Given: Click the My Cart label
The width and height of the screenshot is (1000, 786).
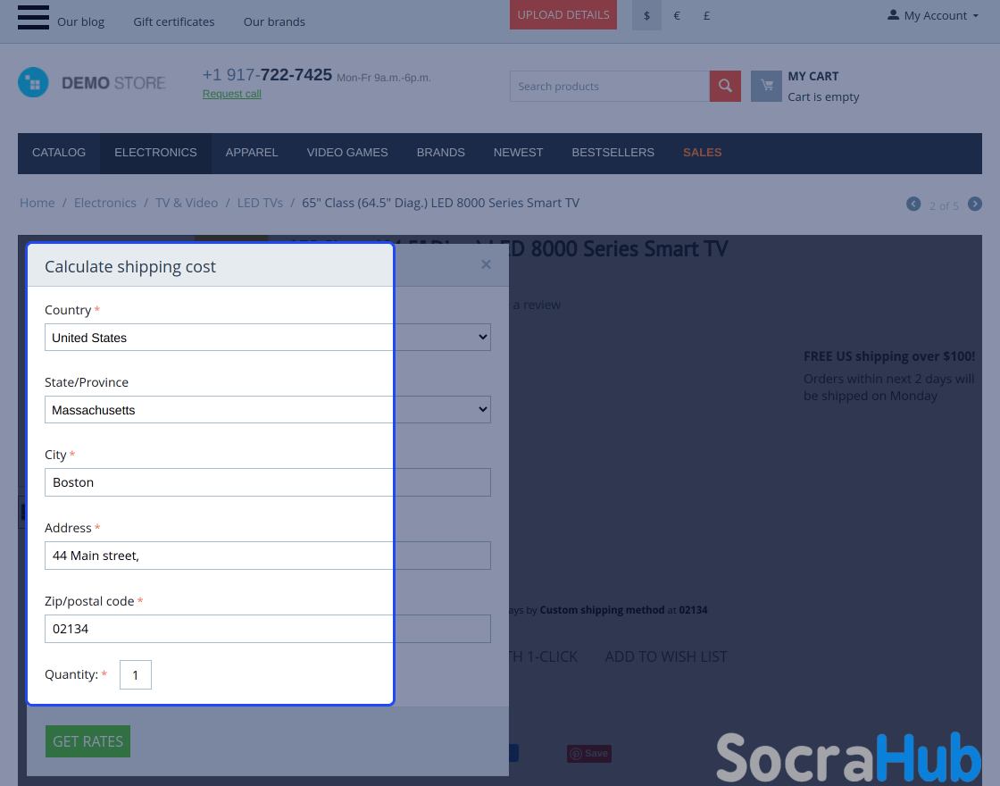Looking at the screenshot, I should (x=813, y=76).
